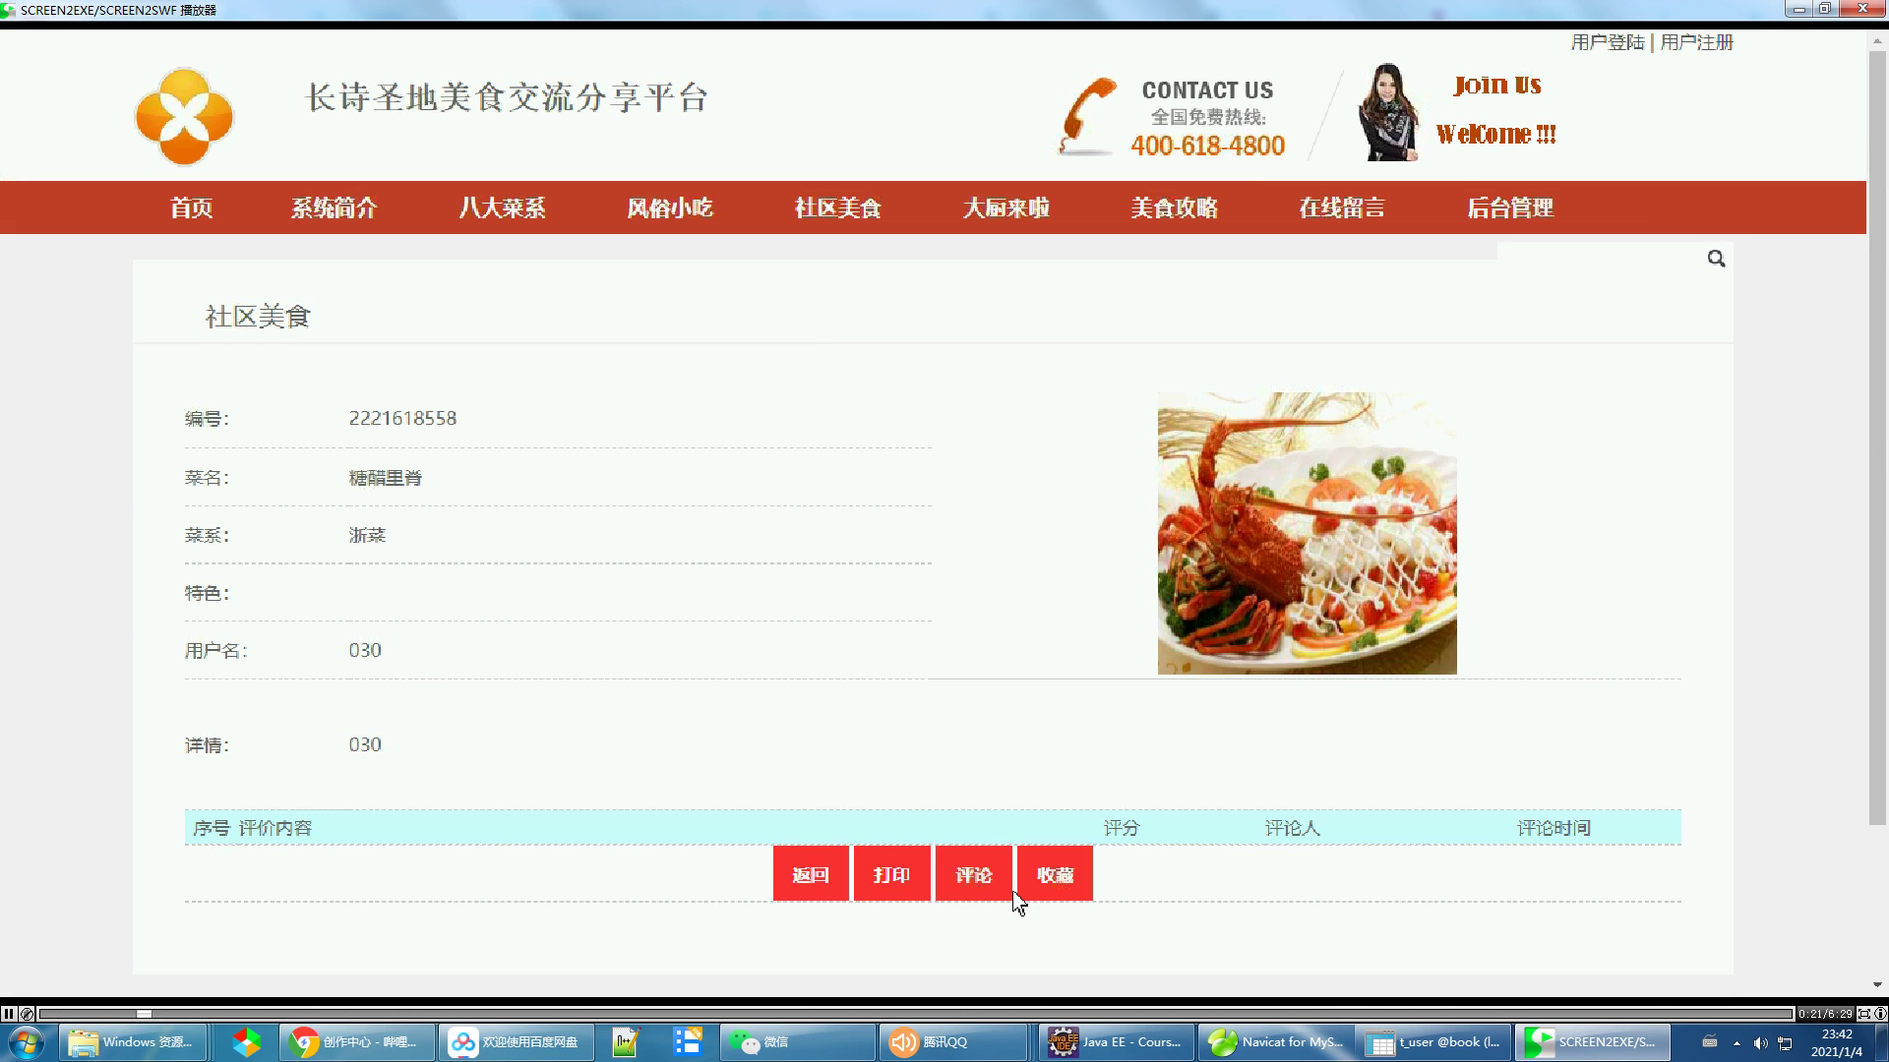Viewport: 1889px width, 1062px height.
Task: Click the 评分 column header
Action: point(1121,828)
